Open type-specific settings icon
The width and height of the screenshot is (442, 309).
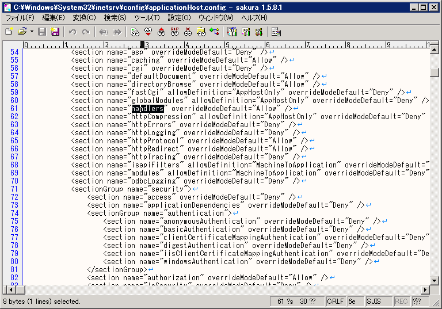[x=246, y=32]
